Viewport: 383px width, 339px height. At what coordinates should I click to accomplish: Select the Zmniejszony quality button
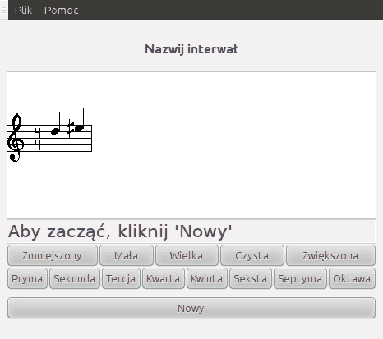[x=53, y=255]
